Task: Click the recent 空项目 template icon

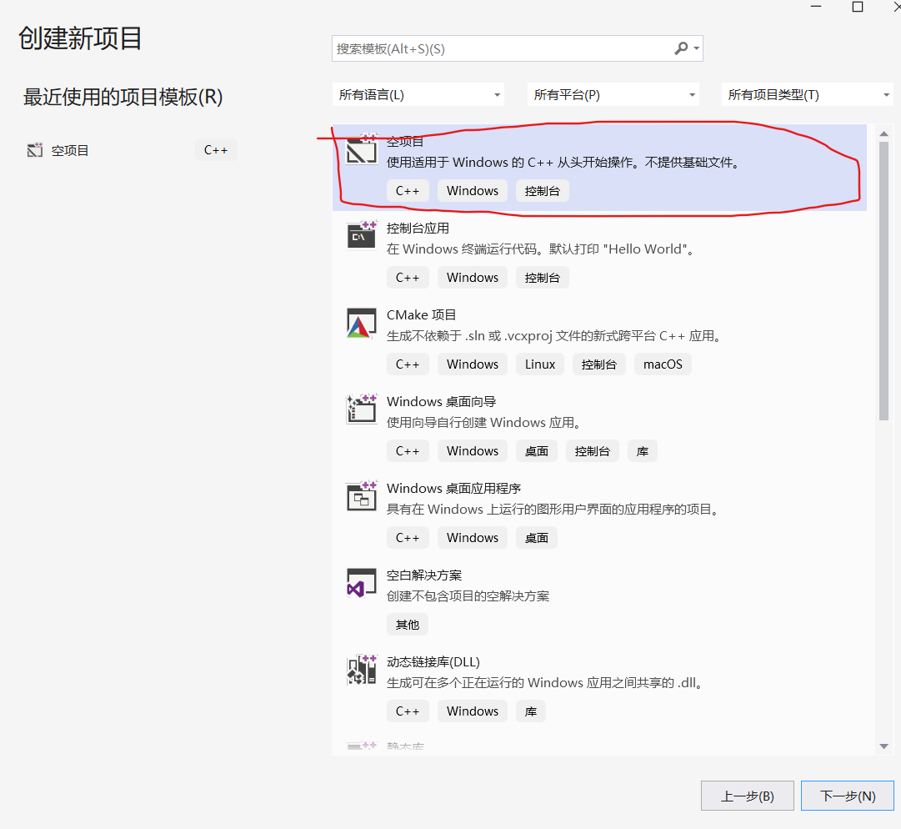Action: [x=35, y=150]
